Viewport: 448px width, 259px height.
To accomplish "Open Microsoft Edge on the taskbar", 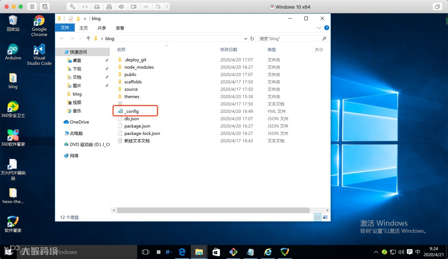I will tap(182, 252).
